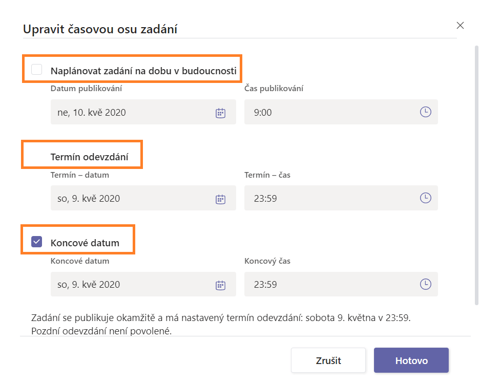The image size is (480, 384).
Task: Click Hotovo to confirm timeline
Action: point(411,360)
